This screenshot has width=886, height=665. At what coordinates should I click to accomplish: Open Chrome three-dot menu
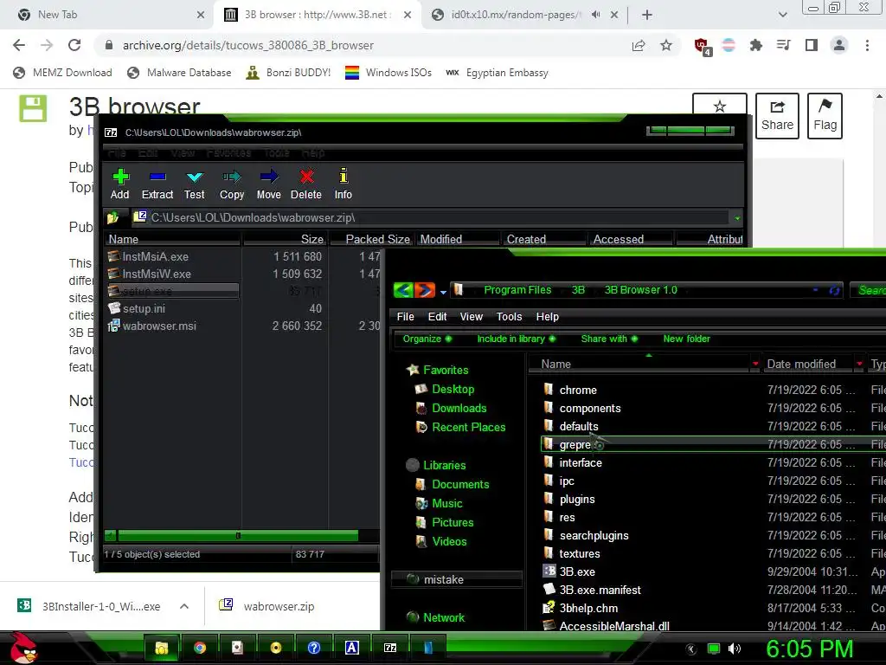(x=867, y=45)
